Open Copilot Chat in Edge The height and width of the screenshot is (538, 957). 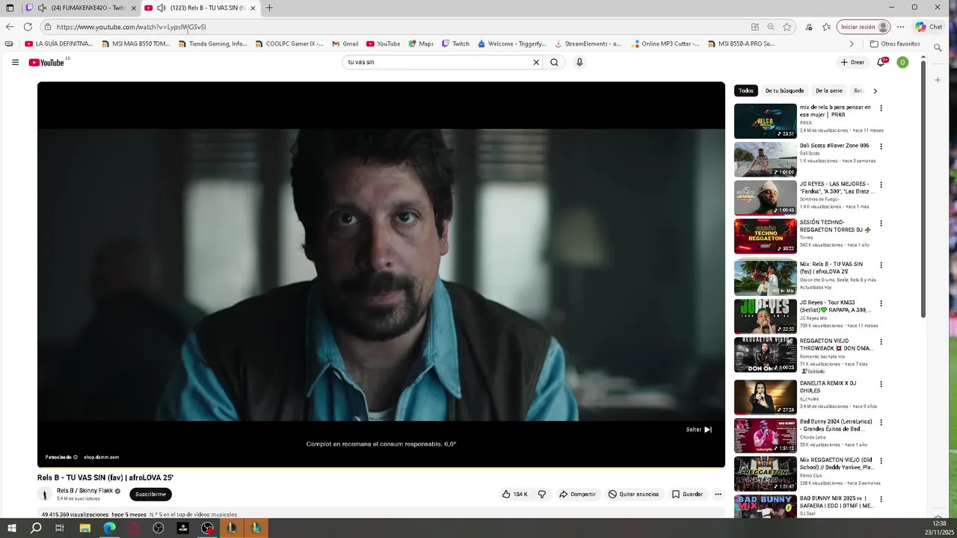928,27
